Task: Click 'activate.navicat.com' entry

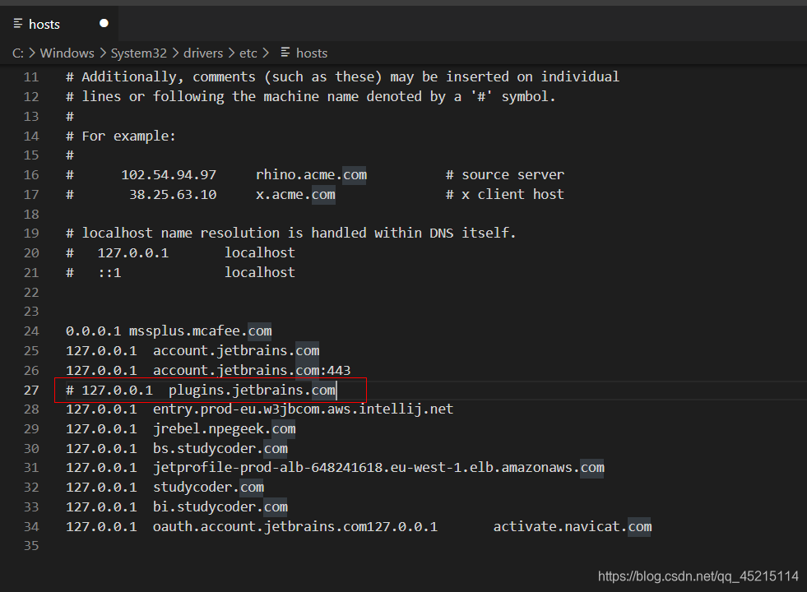Action: point(573,527)
